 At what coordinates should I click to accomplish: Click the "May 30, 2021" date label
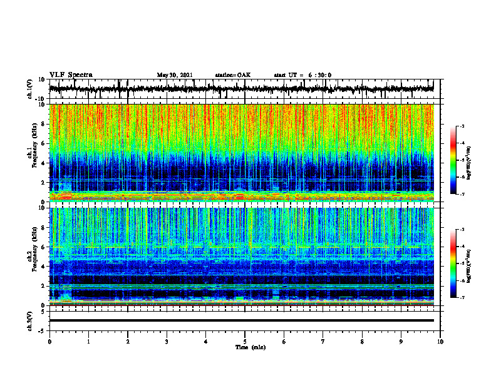pos(175,75)
